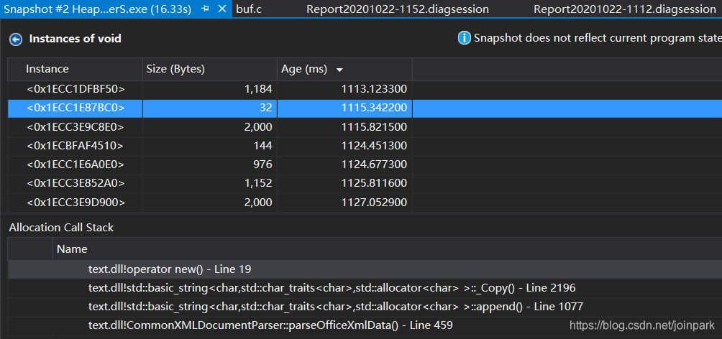This screenshot has height=339, width=722.
Task: Click the age value 1124.451300
Action: [x=374, y=146]
